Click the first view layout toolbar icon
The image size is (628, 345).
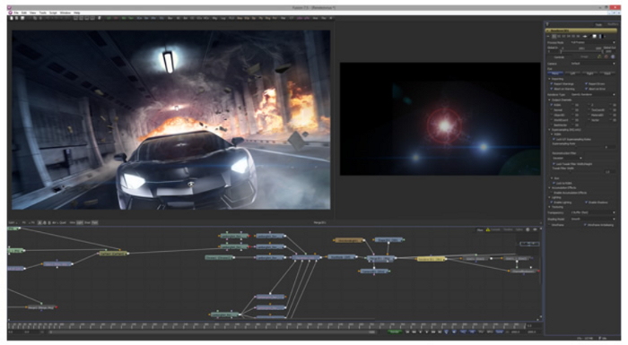pyautogui.click(x=75, y=18)
